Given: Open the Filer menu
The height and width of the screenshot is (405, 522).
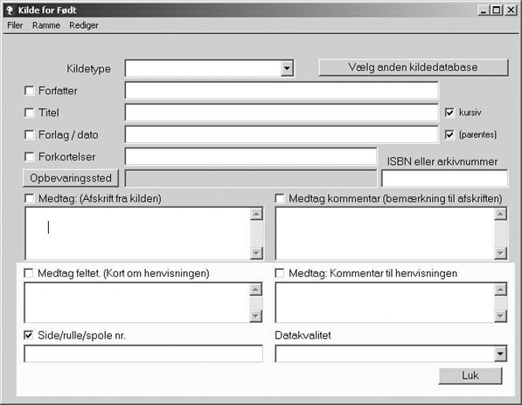Looking at the screenshot, I should pyautogui.click(x=15, y=25).
